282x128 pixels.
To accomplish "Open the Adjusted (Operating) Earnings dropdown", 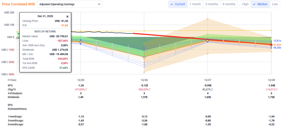I will [x=69, y=4].
